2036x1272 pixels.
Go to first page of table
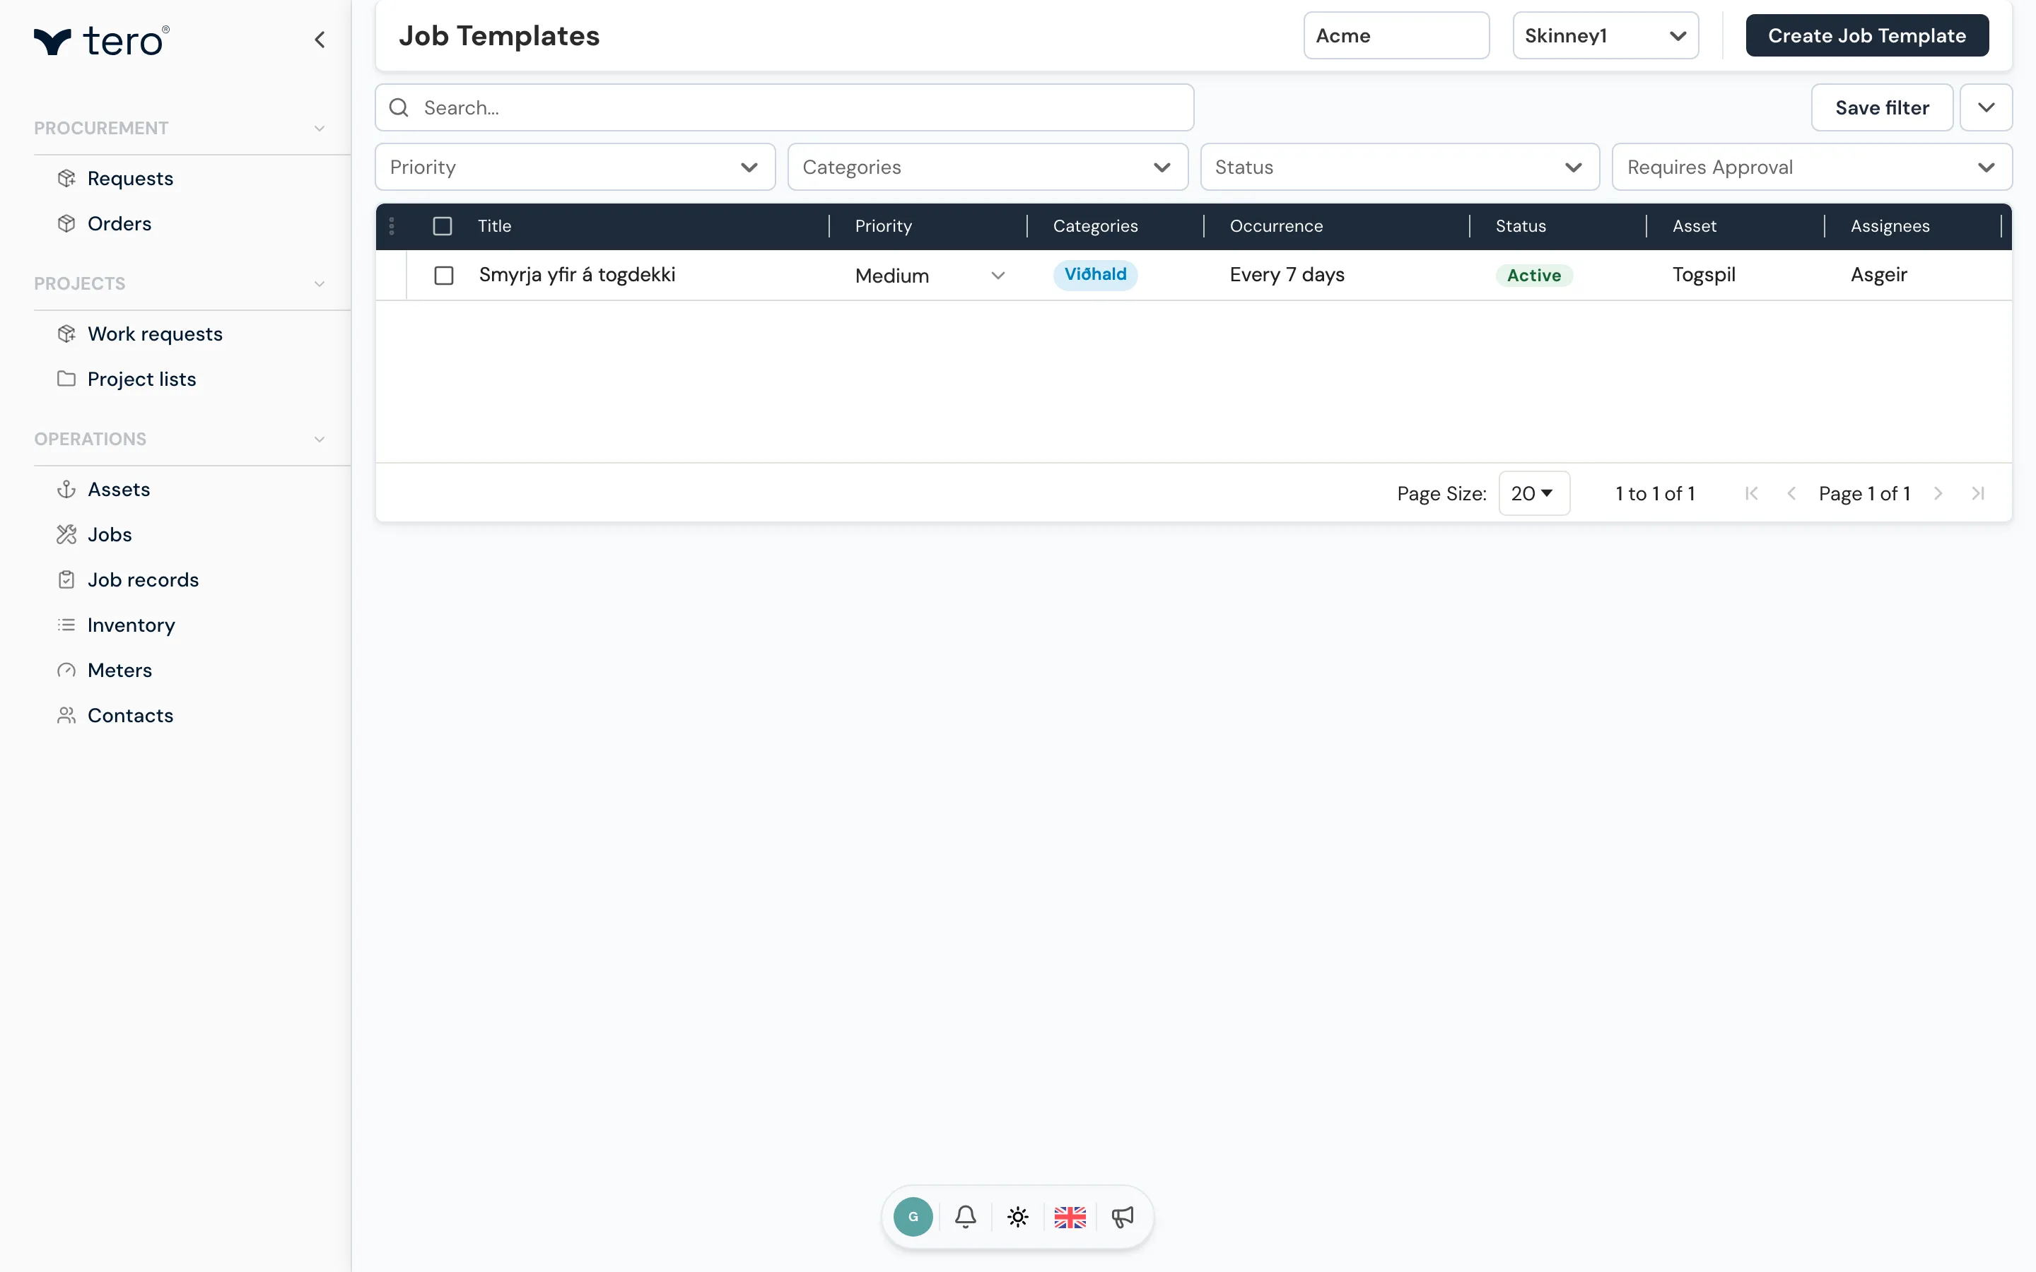point(1752,494)
